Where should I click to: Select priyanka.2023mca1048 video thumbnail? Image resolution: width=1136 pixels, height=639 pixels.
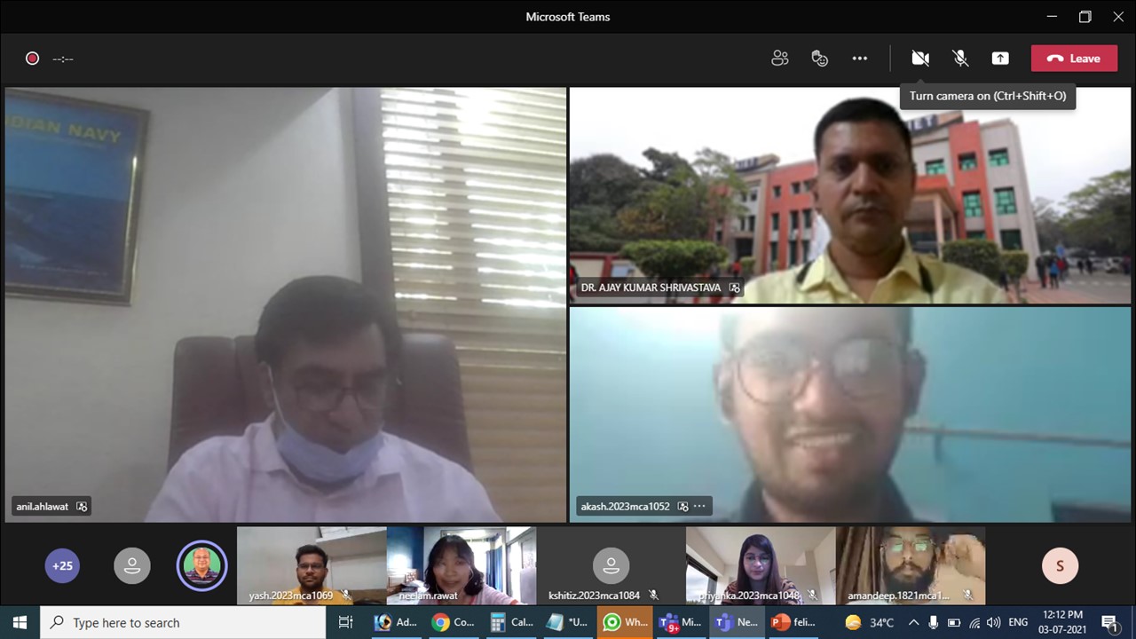pyautogui.click(x=760, y=564)
